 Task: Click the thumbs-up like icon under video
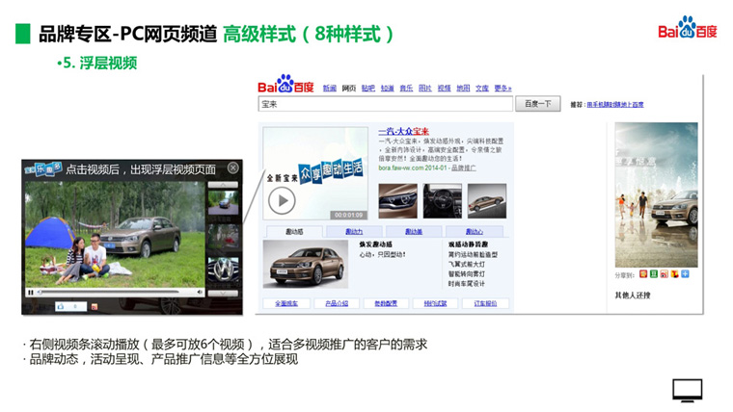tap(61, 306)
